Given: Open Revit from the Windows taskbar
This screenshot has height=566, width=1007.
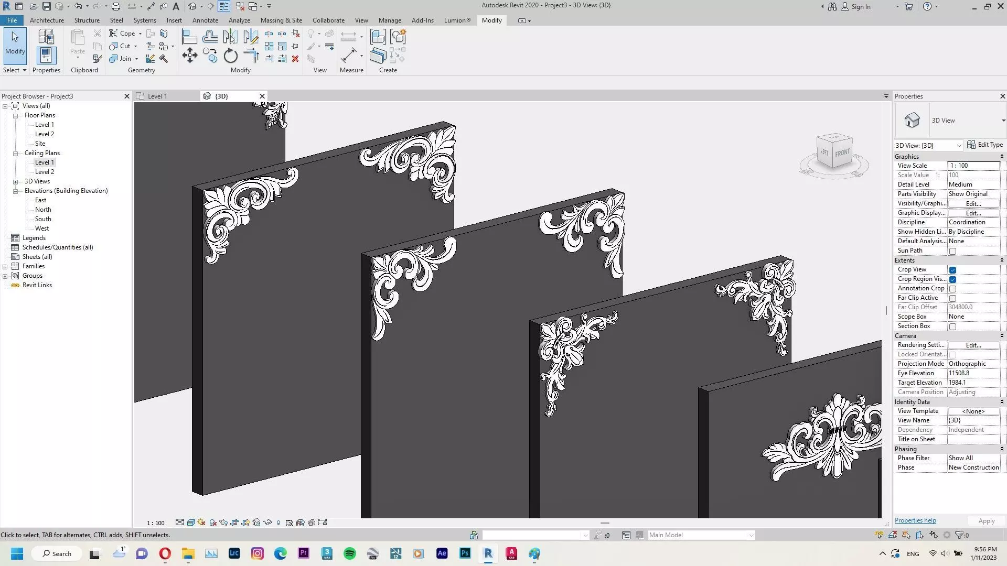Looking at the screenshot, I should [x=488, y=553].
